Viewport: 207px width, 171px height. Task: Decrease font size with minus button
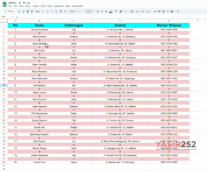(x=84, y=11)
